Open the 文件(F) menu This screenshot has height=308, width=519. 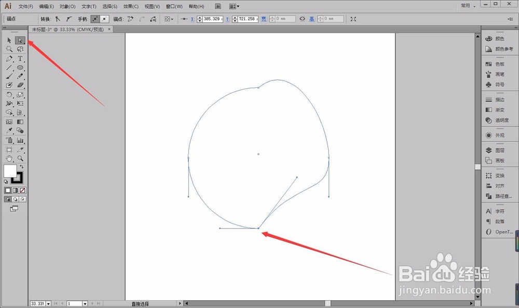pos(26,6)
